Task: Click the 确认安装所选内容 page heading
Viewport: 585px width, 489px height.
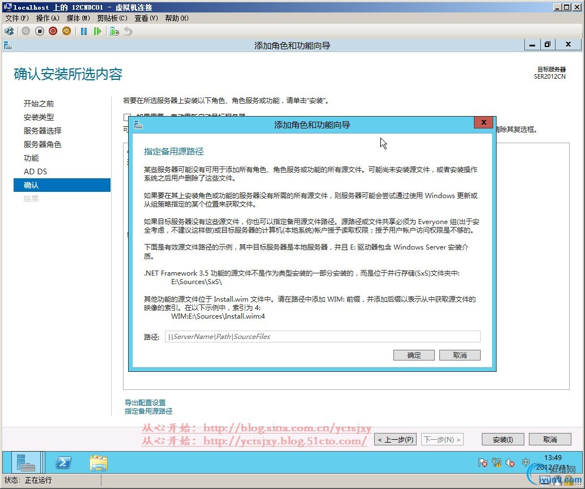Action: click(68, 74)
